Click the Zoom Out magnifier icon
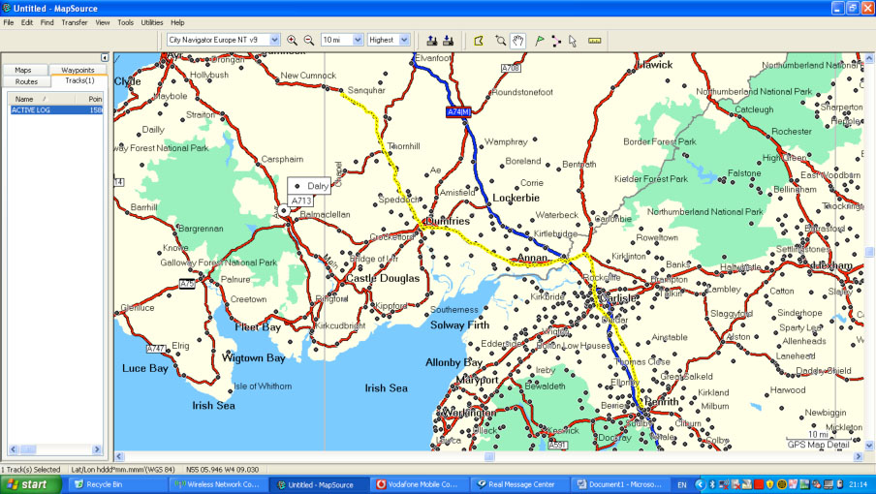The image size is (876, 494). [308, 40]
